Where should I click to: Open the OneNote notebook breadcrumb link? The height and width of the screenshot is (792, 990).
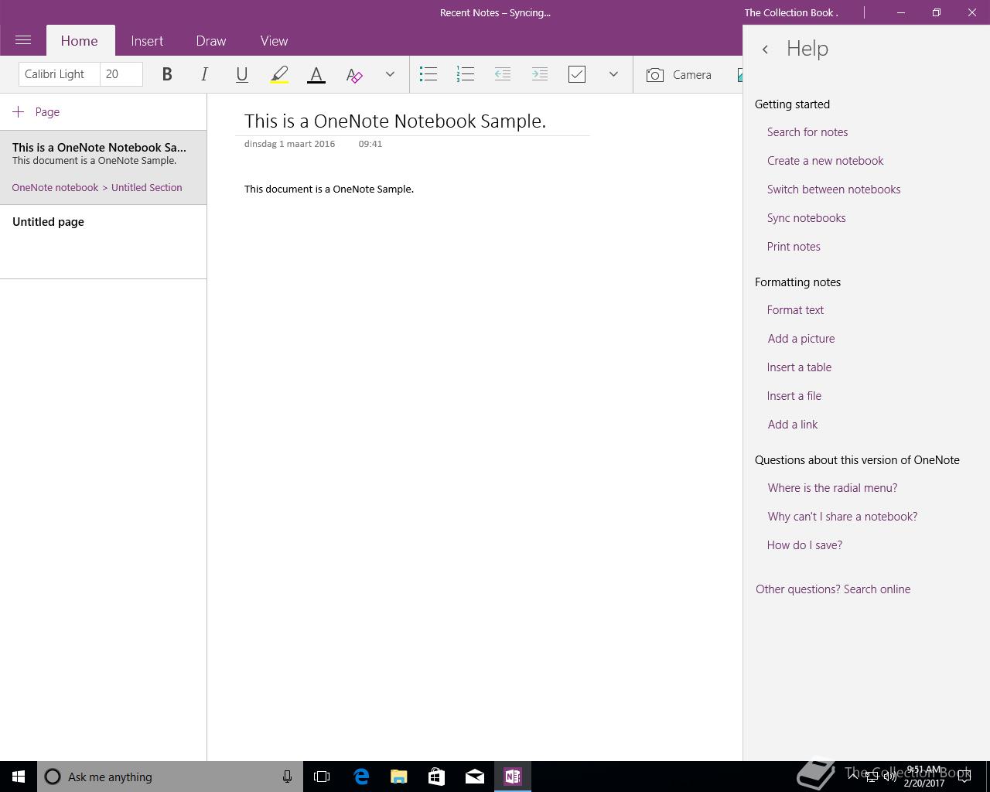point(55,188)
